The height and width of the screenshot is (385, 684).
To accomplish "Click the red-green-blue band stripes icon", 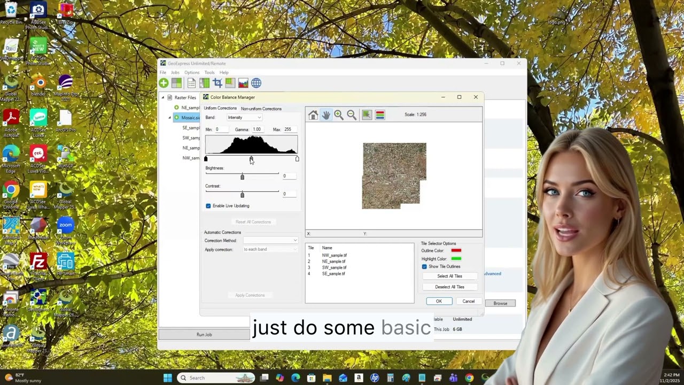I will coord(380,115).
